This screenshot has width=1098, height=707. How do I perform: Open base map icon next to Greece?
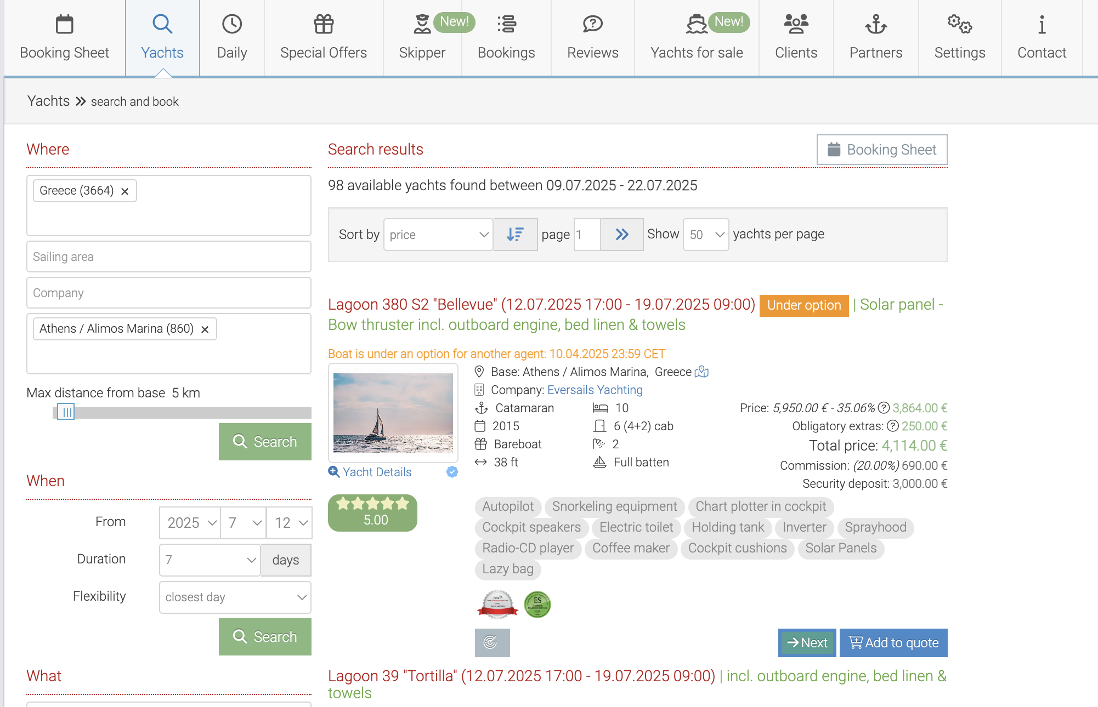[701, 372]
